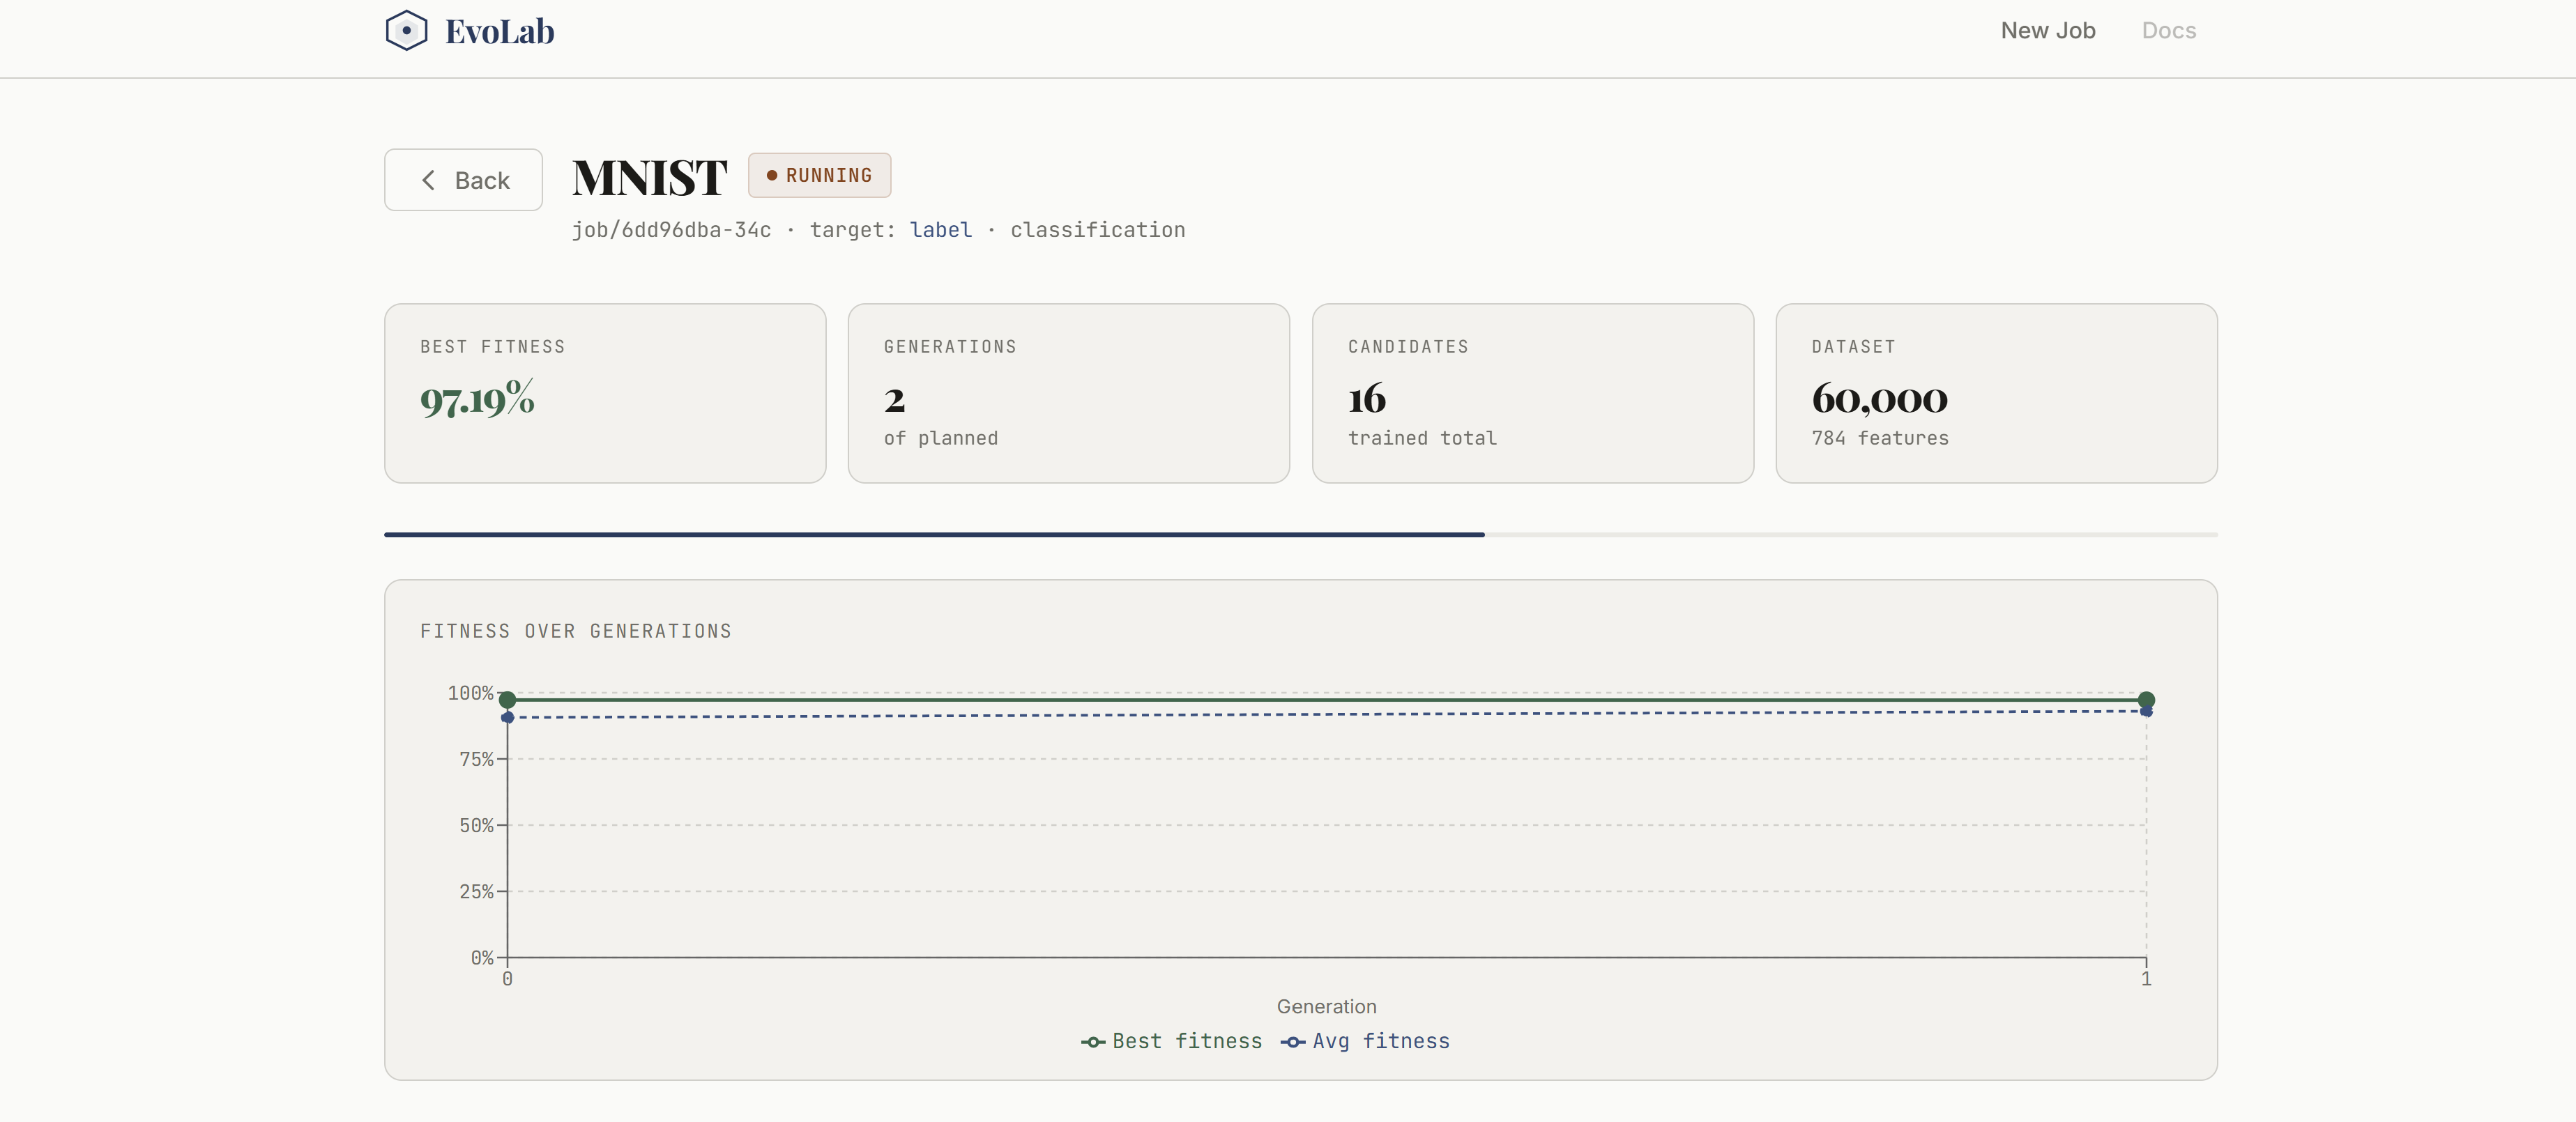Image resolution: width=2576 pixels, height=1122 pixels.
Task: Toggle the Best fitness legend marker
Action: point(1093,1042)
